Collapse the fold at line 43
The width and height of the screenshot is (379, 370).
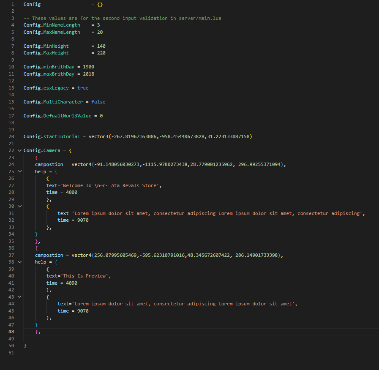[19, 297]
